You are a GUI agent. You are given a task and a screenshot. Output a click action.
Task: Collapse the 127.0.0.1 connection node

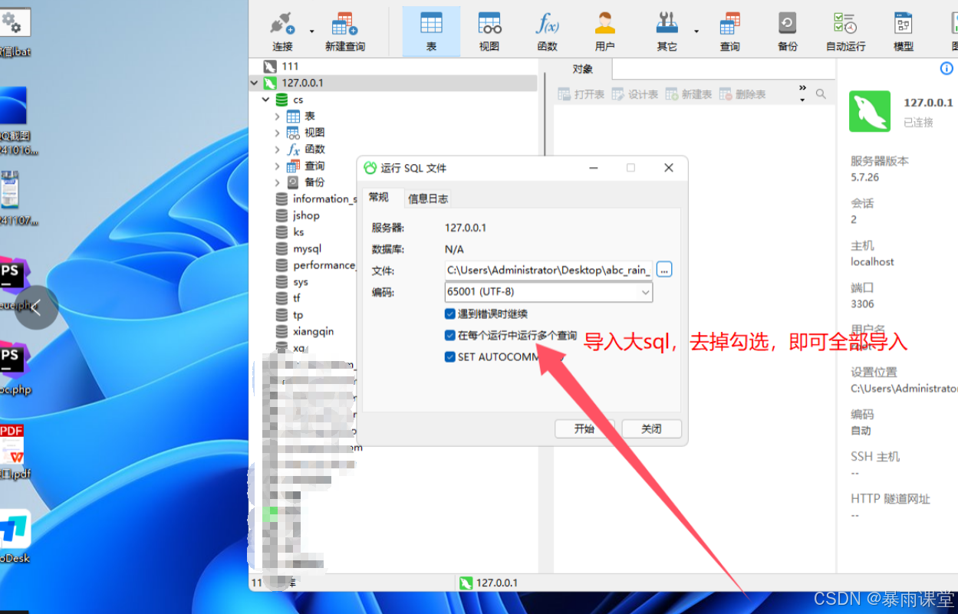coord(255,83)
